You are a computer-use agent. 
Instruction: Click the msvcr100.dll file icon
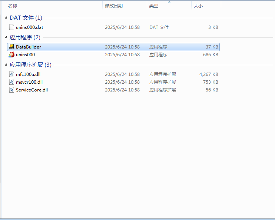coord(11,82)
